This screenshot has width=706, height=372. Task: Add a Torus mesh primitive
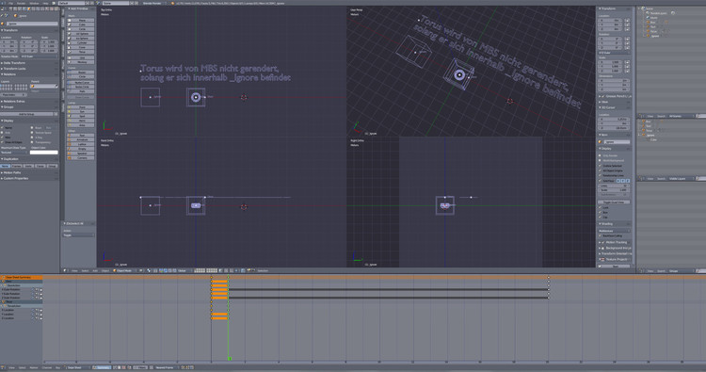[x=81, y=52]
